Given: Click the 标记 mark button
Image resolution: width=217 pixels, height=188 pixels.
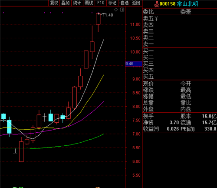Looking at the screenshot, I should point(112,3).
